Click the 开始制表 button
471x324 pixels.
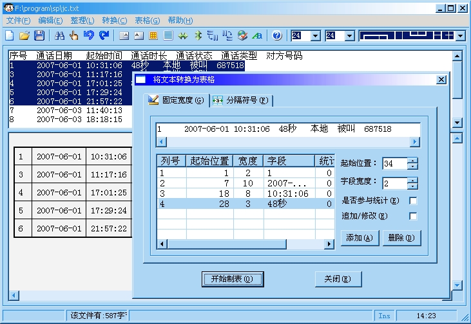tap(233, 279)
